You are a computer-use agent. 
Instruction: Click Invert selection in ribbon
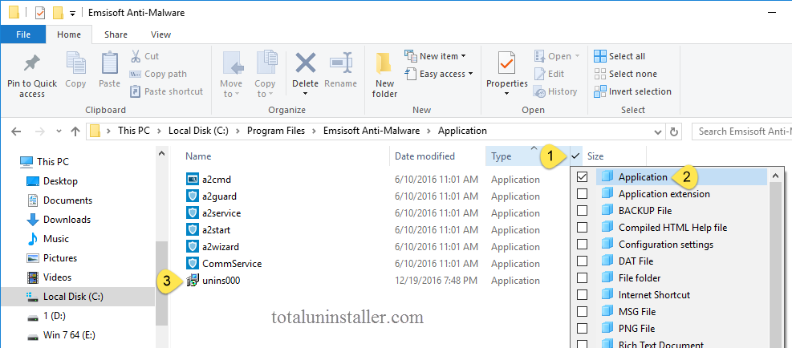(x=632, y=91)
